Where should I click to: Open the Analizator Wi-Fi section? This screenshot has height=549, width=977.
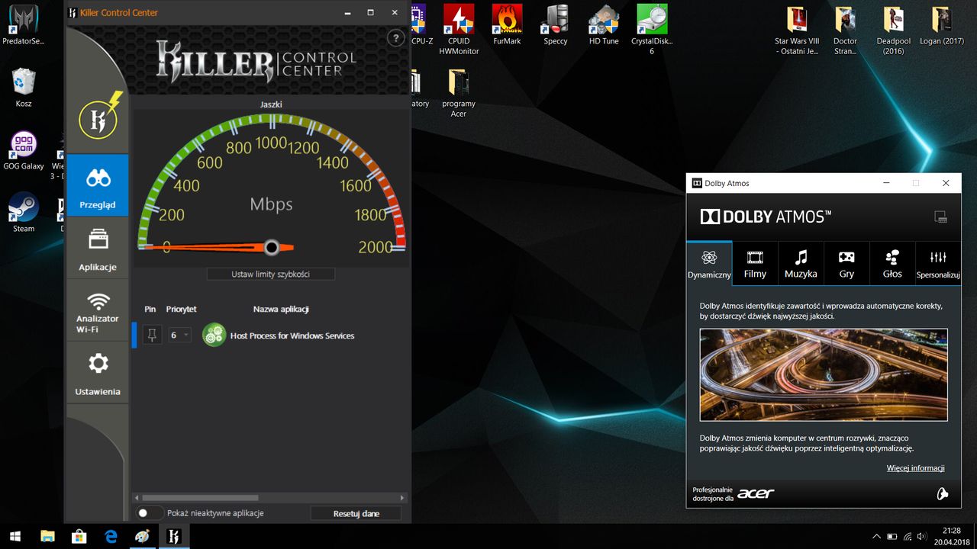98,311
